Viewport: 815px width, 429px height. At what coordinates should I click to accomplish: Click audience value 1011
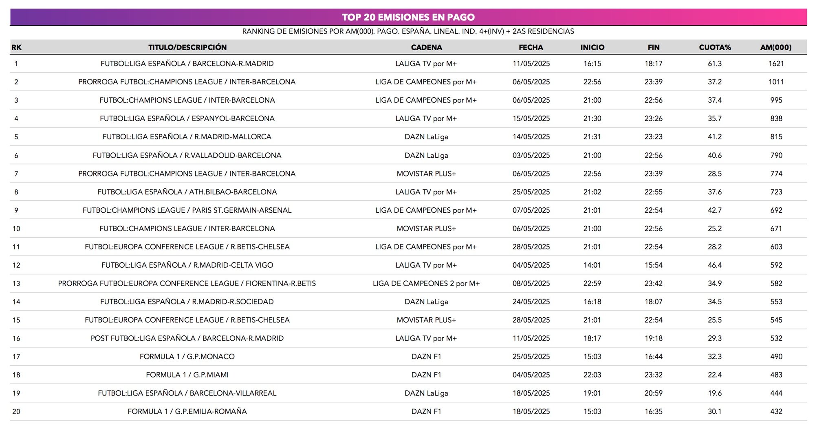pos(776,82)
